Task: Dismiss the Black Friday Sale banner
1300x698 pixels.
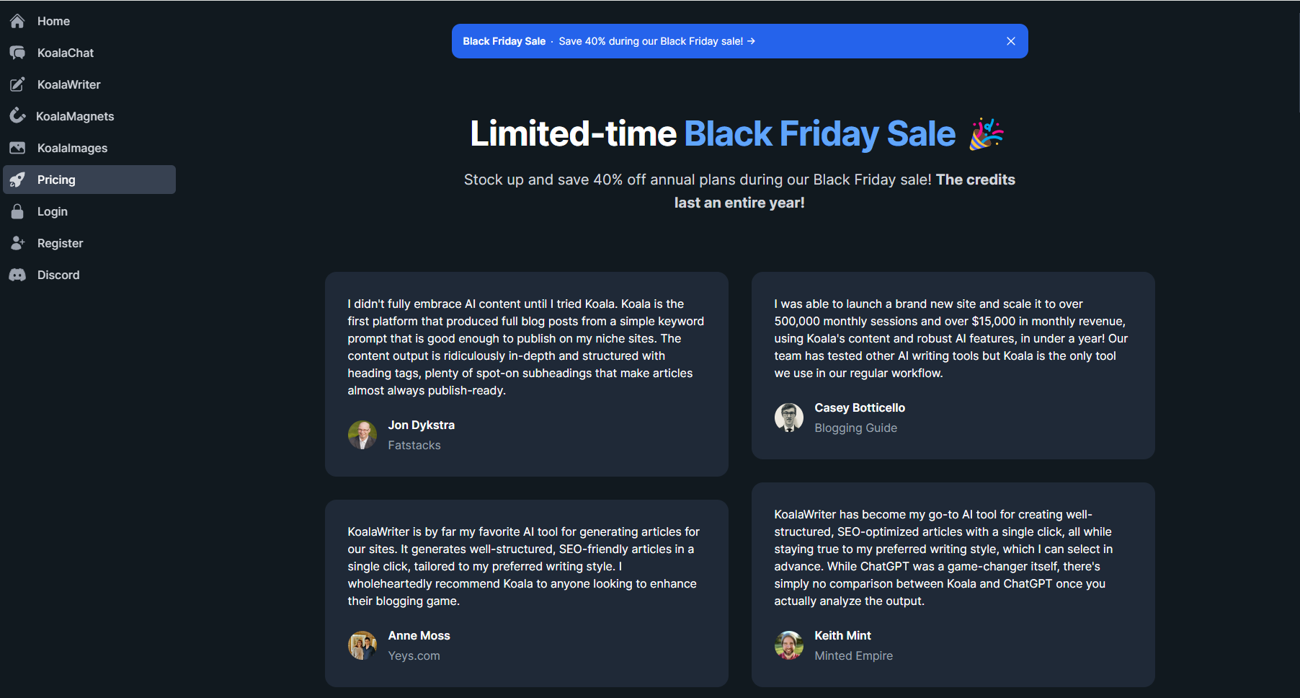Action: pos(1010,41)
